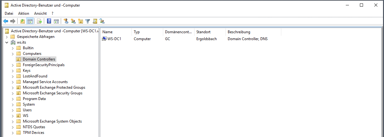Click the 'Domain Controller, DNS' description cell
This screenshot has width=384, height=137.
click(247, 39)
